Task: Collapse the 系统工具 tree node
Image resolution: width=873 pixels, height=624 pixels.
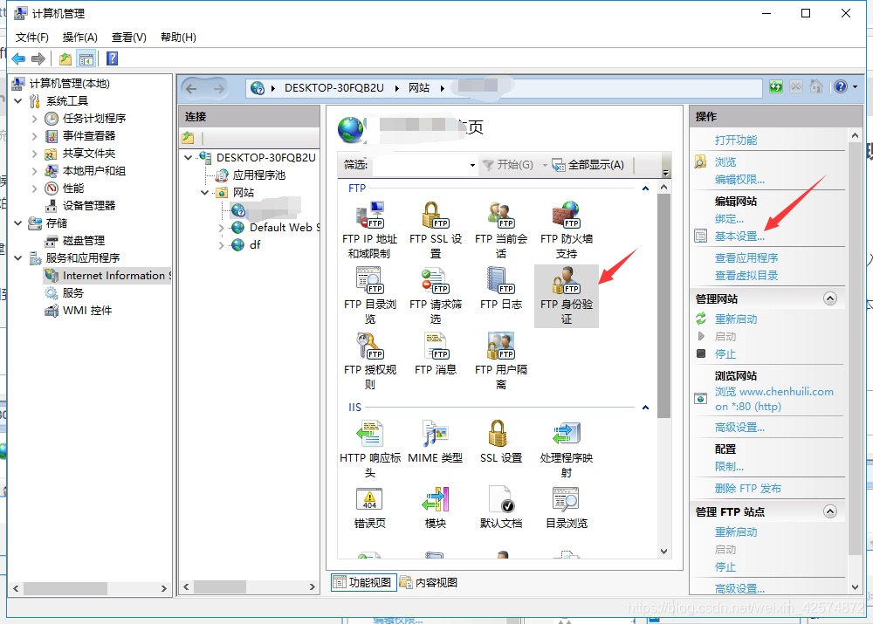Action: pyautogui.click(x=18, y=100)
